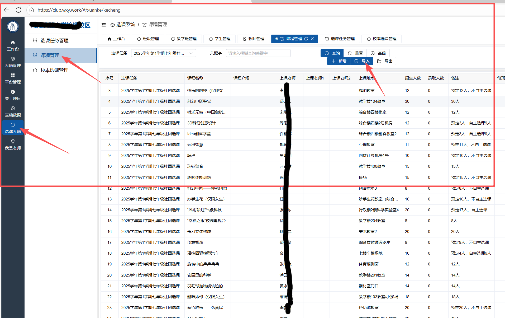Click the refresh icon on 课程管理 tab
Viewport: 505px width, 318px height.
306,39
